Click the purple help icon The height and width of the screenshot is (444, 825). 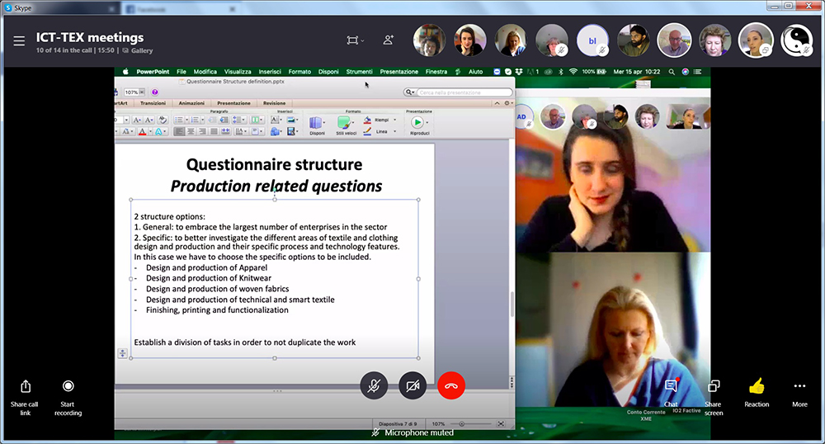coord(155,92)
